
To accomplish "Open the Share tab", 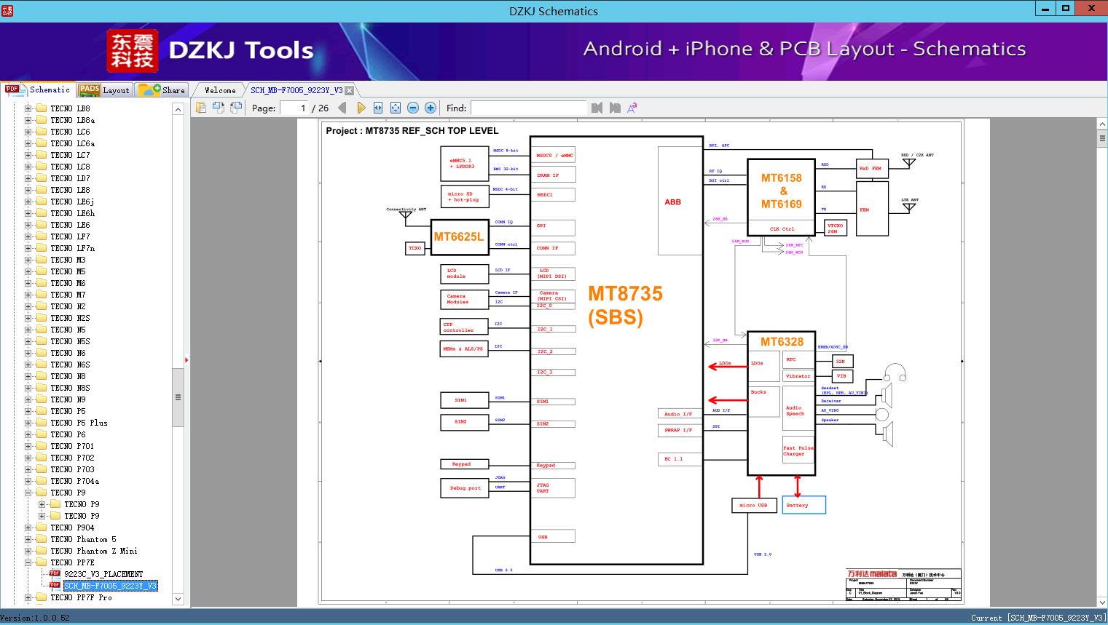I will click(162, 90).
